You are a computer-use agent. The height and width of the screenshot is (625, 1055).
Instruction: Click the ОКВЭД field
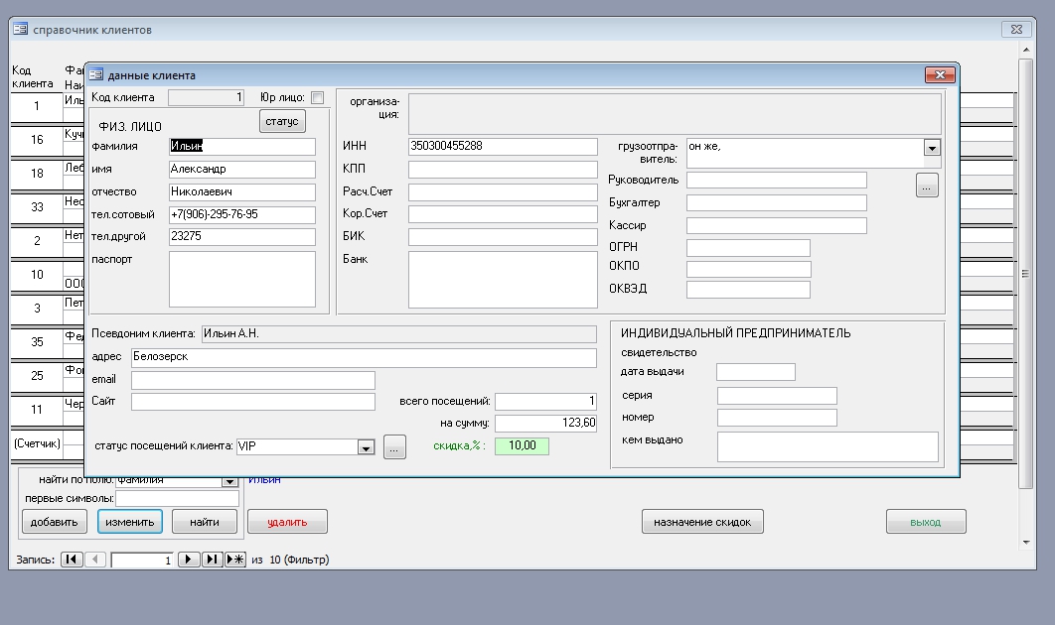[x=748, y=290]
